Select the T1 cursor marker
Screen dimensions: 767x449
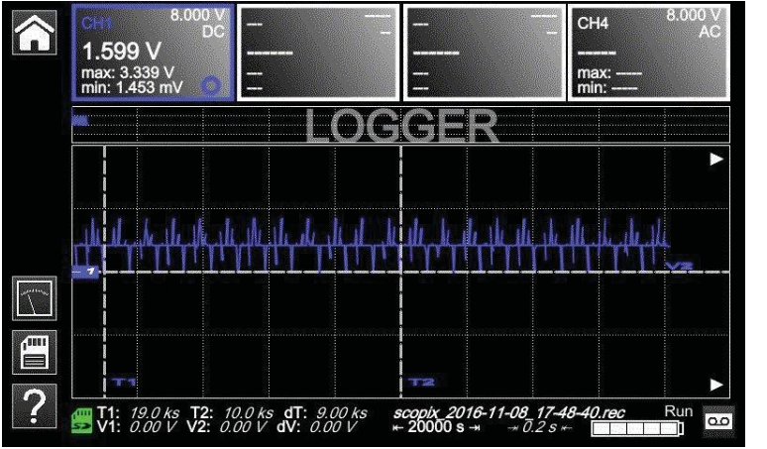coord(124,382)
